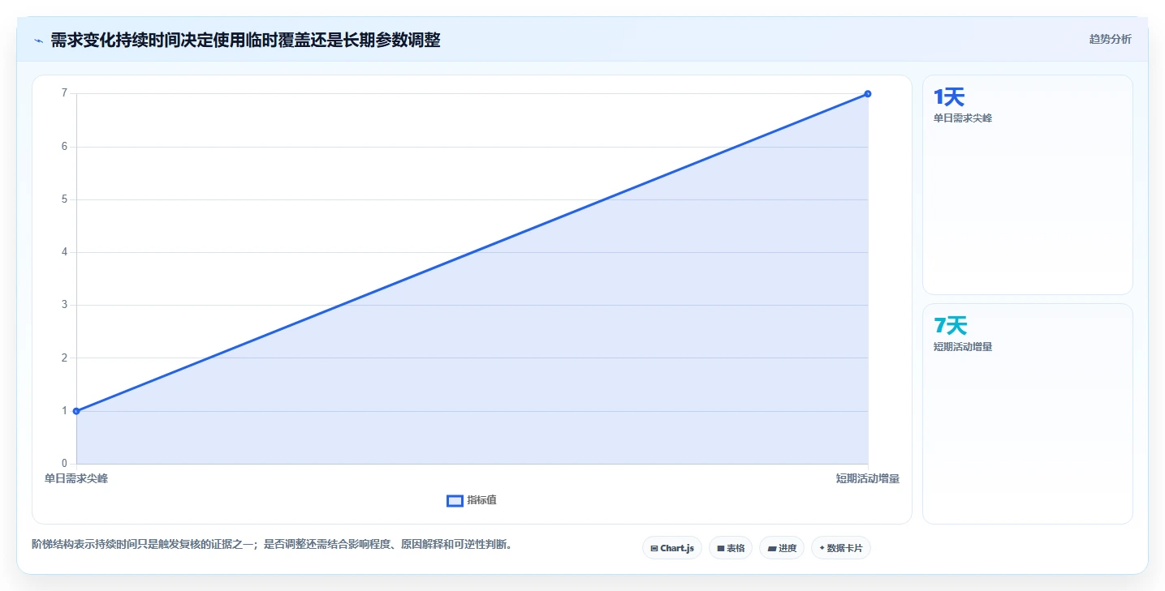The width and height of the screenshot is (1165, 591).
Task: Click the 指标值 legend label
Action: tap(481, 500)
